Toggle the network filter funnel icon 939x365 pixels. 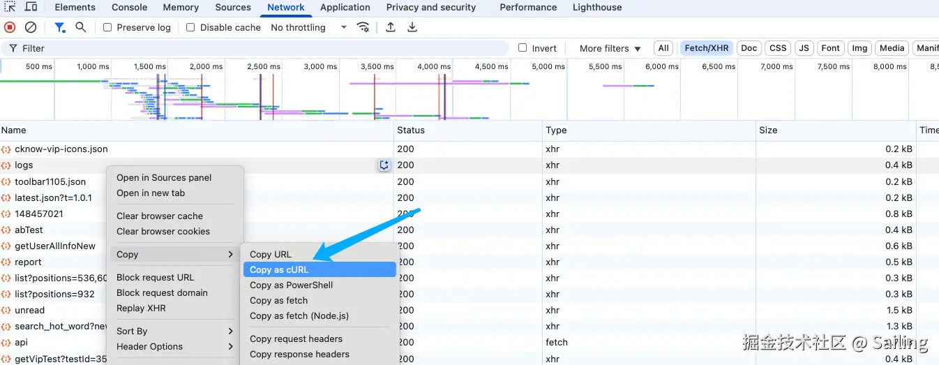tap(60, 27)
